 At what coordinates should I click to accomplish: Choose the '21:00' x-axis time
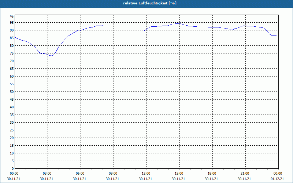tap(245, 173)
